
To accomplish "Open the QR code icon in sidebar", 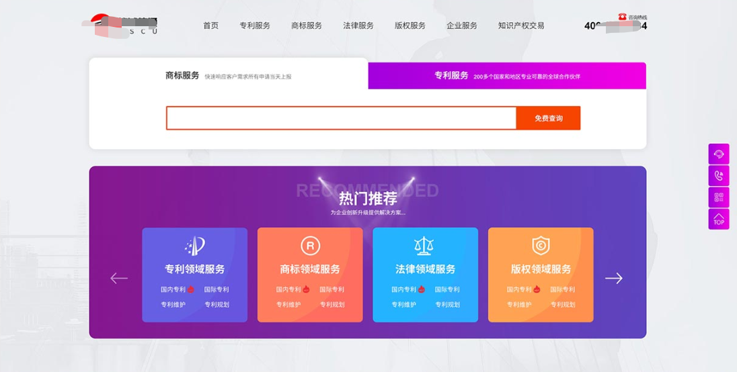I will pyautogui.click(x=718, y=197).
